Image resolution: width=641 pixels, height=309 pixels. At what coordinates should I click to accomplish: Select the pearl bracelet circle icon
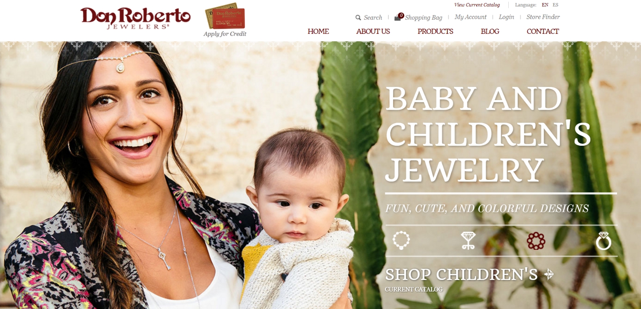point(401,240)
